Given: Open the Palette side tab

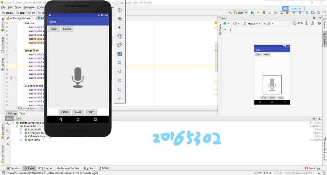Looking at the screenshot, I should (x=220, y=29).
